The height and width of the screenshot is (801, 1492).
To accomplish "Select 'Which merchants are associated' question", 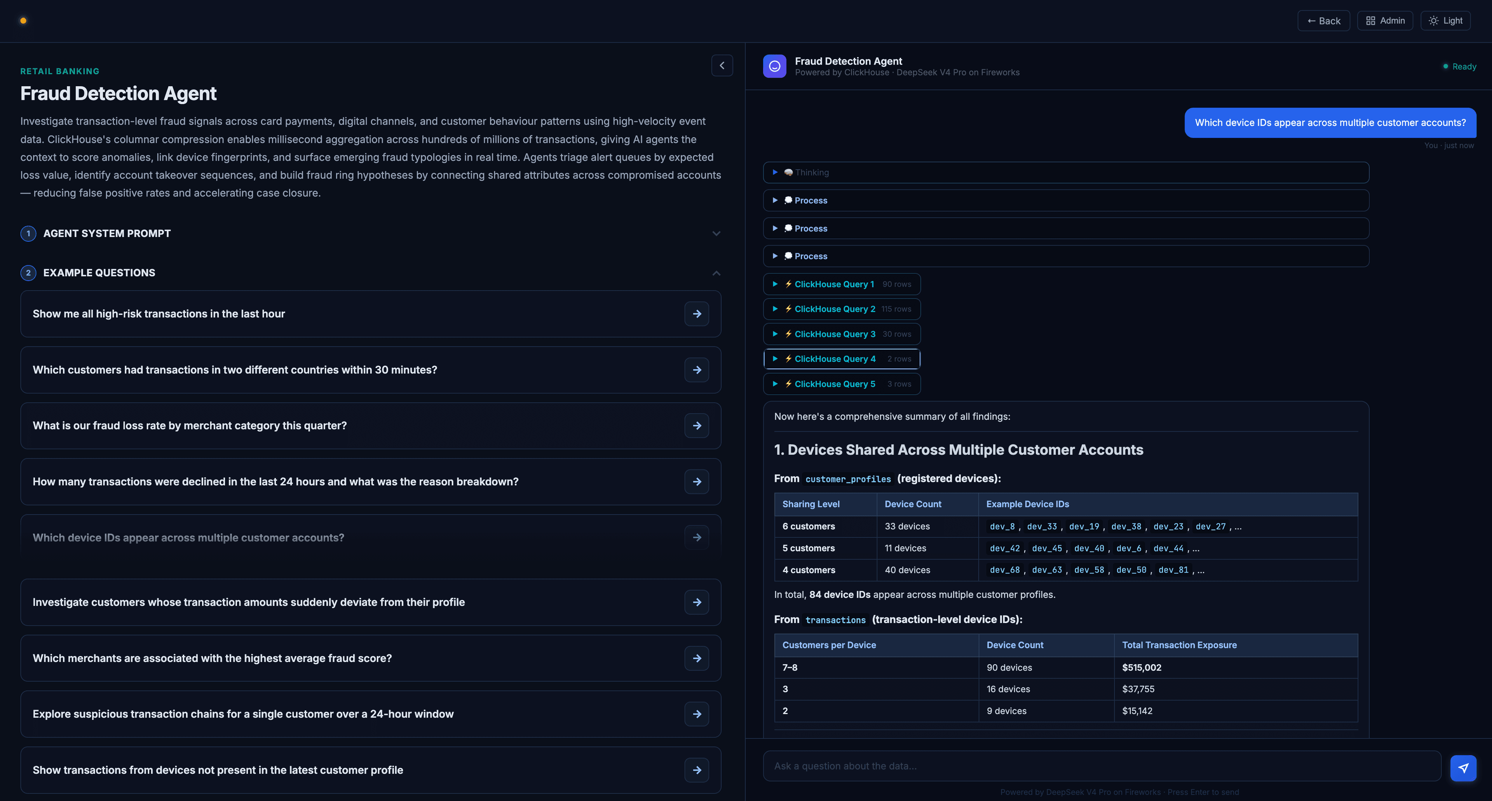I will (x=371, y=658).
